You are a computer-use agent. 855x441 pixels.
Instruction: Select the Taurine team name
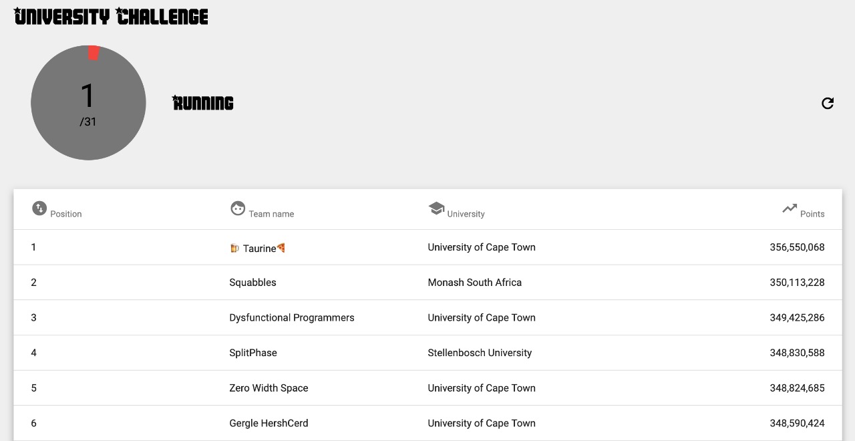tap(259, 248)
